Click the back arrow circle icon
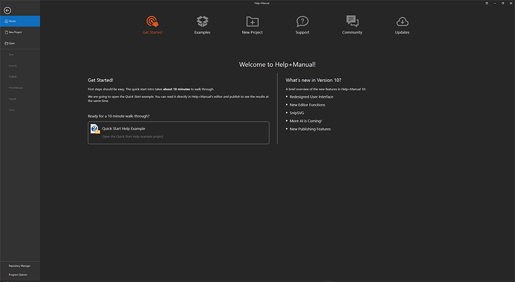Screen dimensions: 515x282 click(x=7, y=10)
